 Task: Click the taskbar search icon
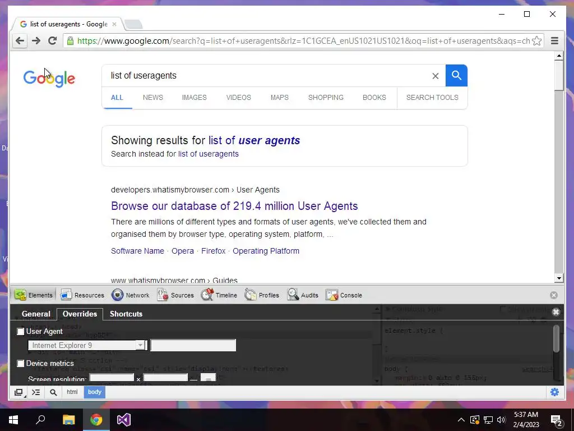pos(40,420)
